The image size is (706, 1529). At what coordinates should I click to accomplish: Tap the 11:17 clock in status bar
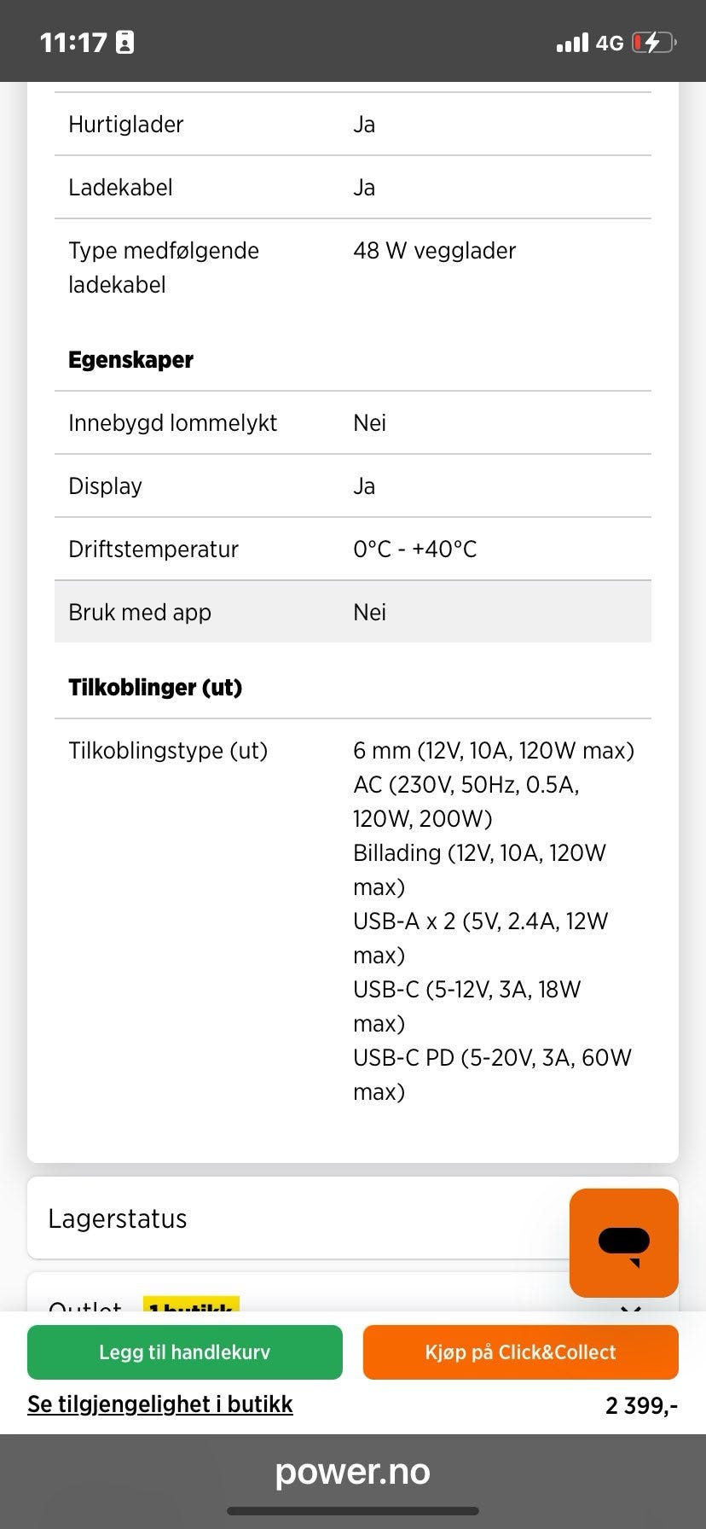73,43
